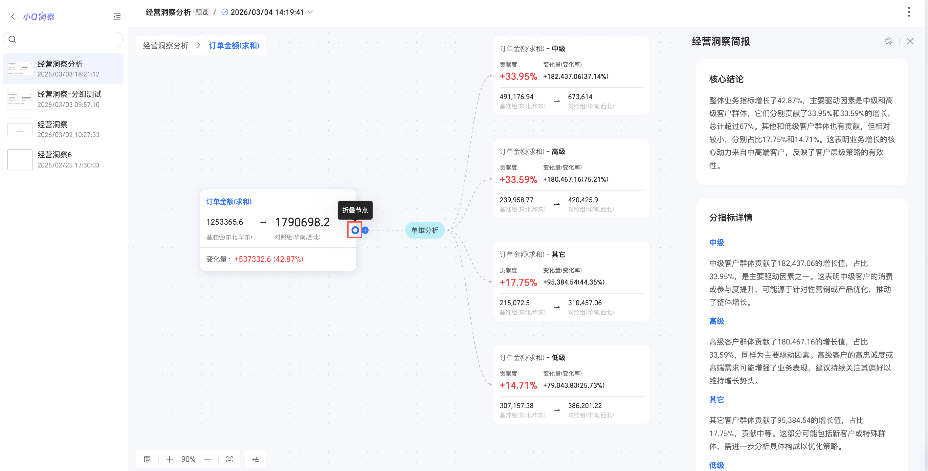Click the fit-to-screen icon
This screenshot has width=928, height=471.
pos(229,459)
